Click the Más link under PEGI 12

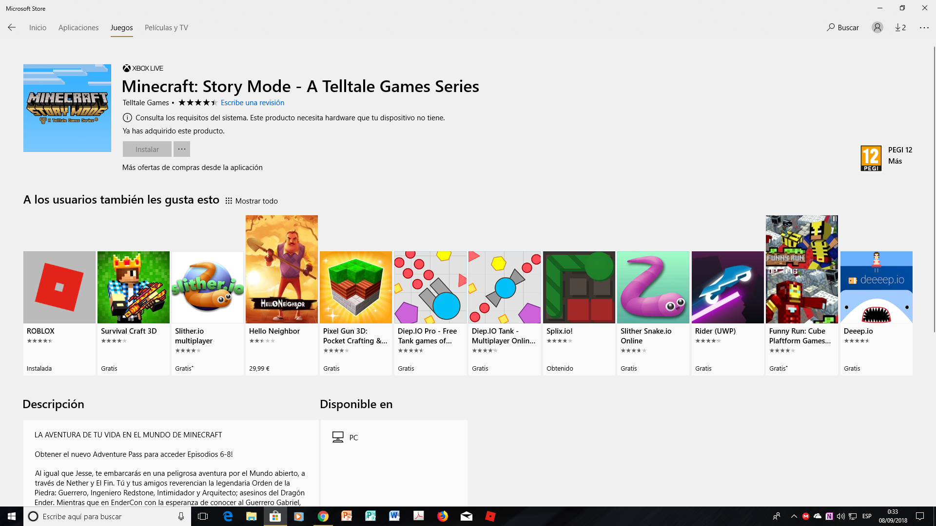click(x=895, y=161)
